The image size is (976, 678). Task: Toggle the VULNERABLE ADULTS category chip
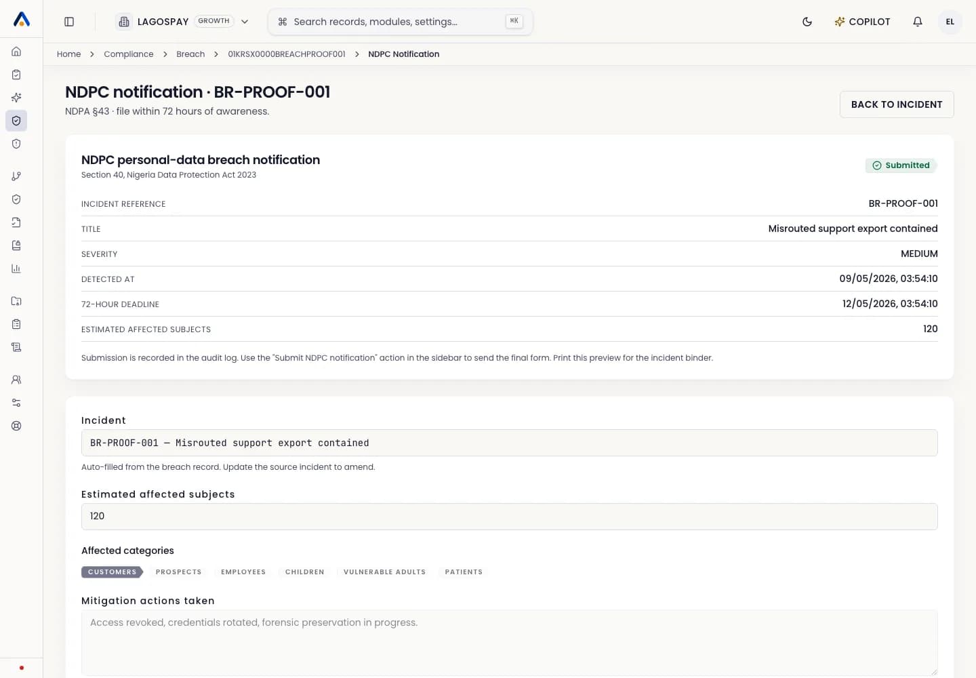click(385, 572)
